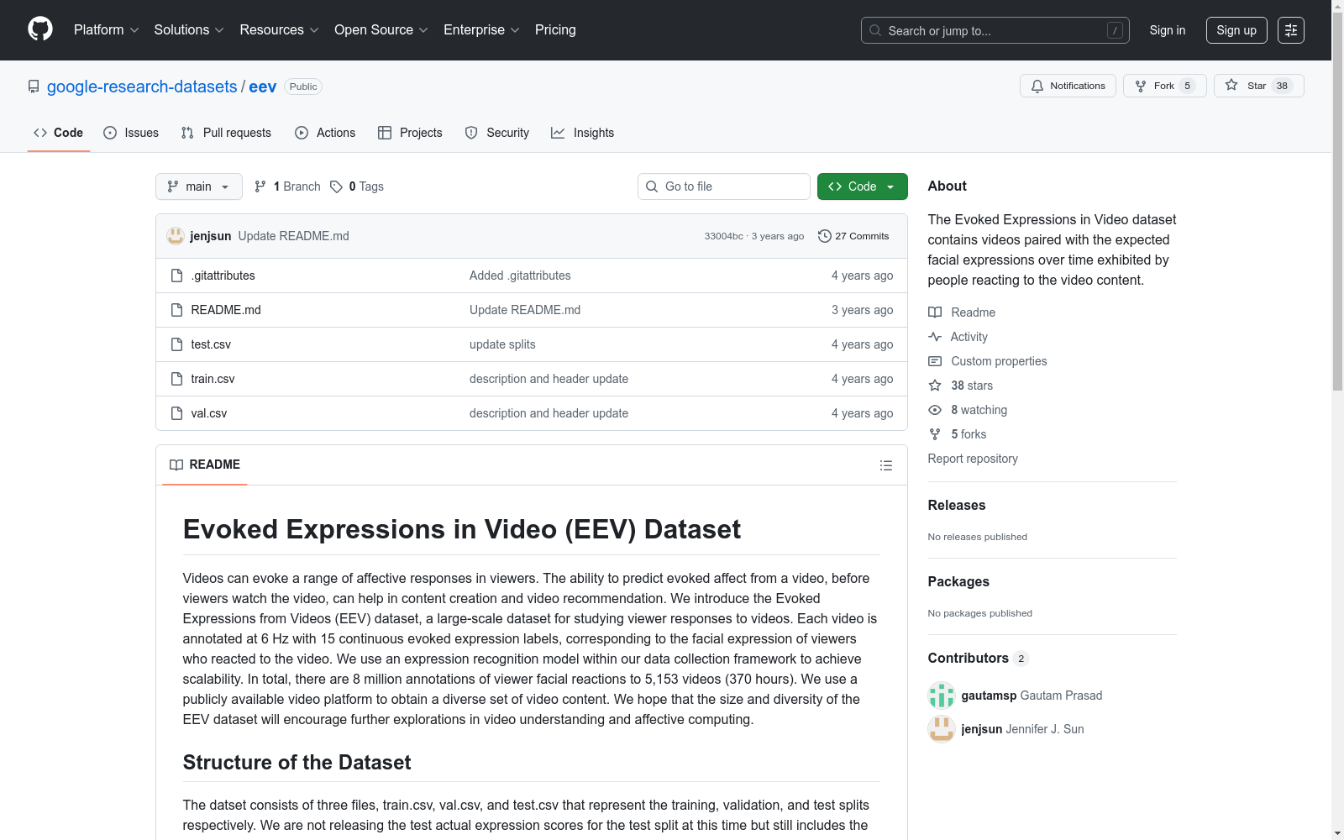Click the Sign in link
1344x840 pixels.
[x=1168, y=30]
